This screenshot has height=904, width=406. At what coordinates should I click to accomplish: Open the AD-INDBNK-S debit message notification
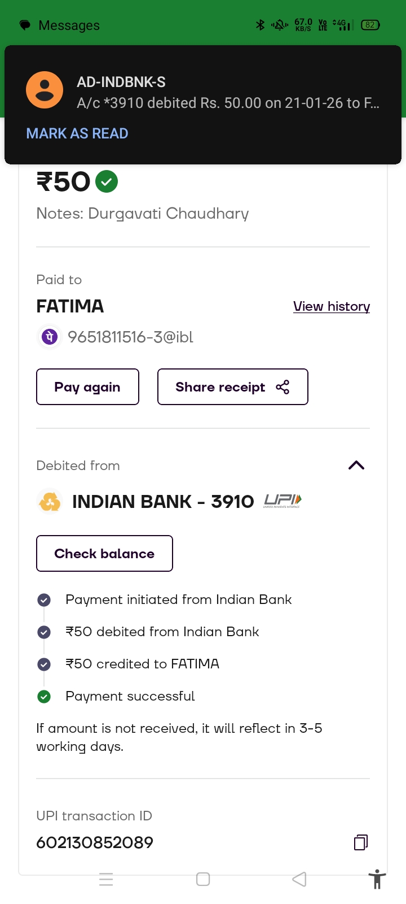click(228, 93)
